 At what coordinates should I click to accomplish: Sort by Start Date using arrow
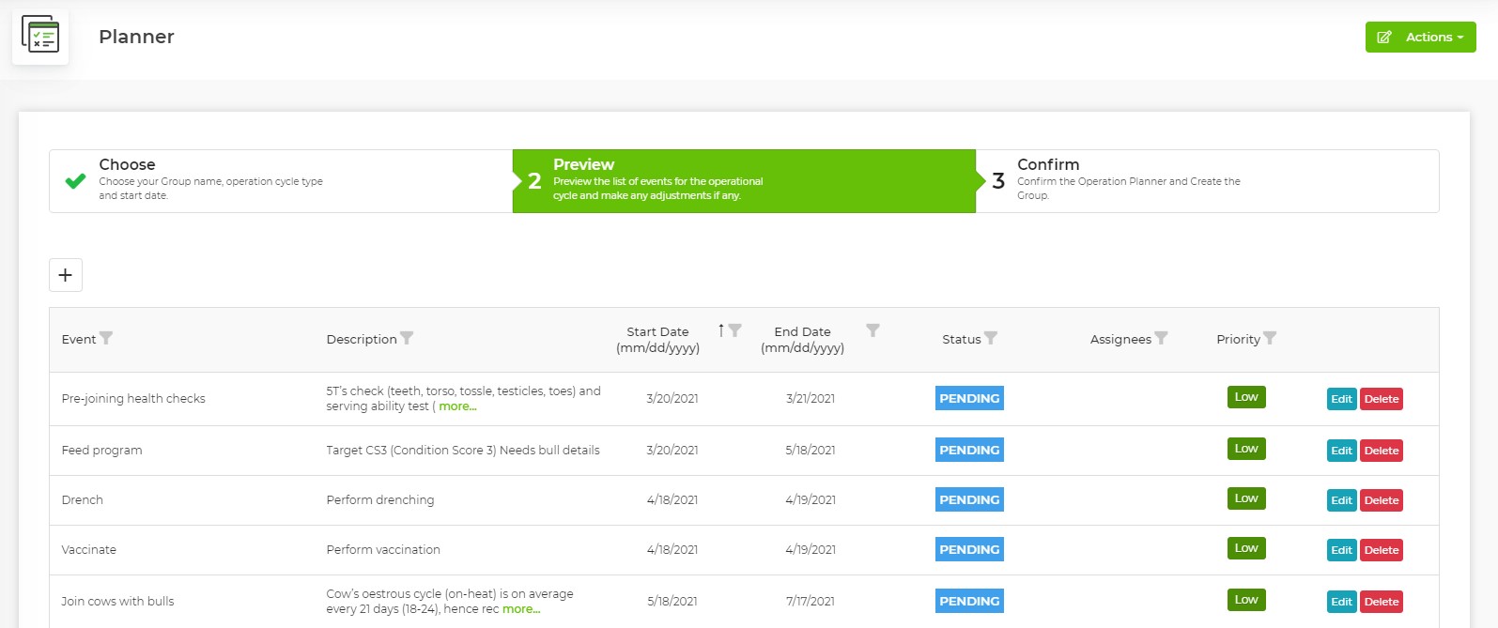tap(721, 330)
